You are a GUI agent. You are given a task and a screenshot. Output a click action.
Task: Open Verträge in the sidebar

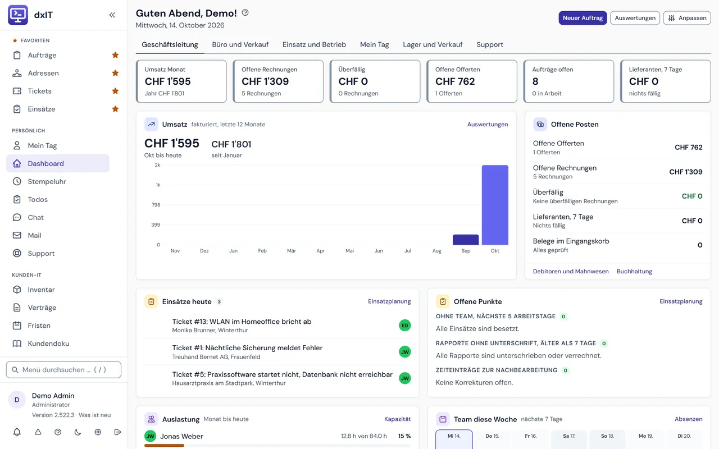coord(57,308)
